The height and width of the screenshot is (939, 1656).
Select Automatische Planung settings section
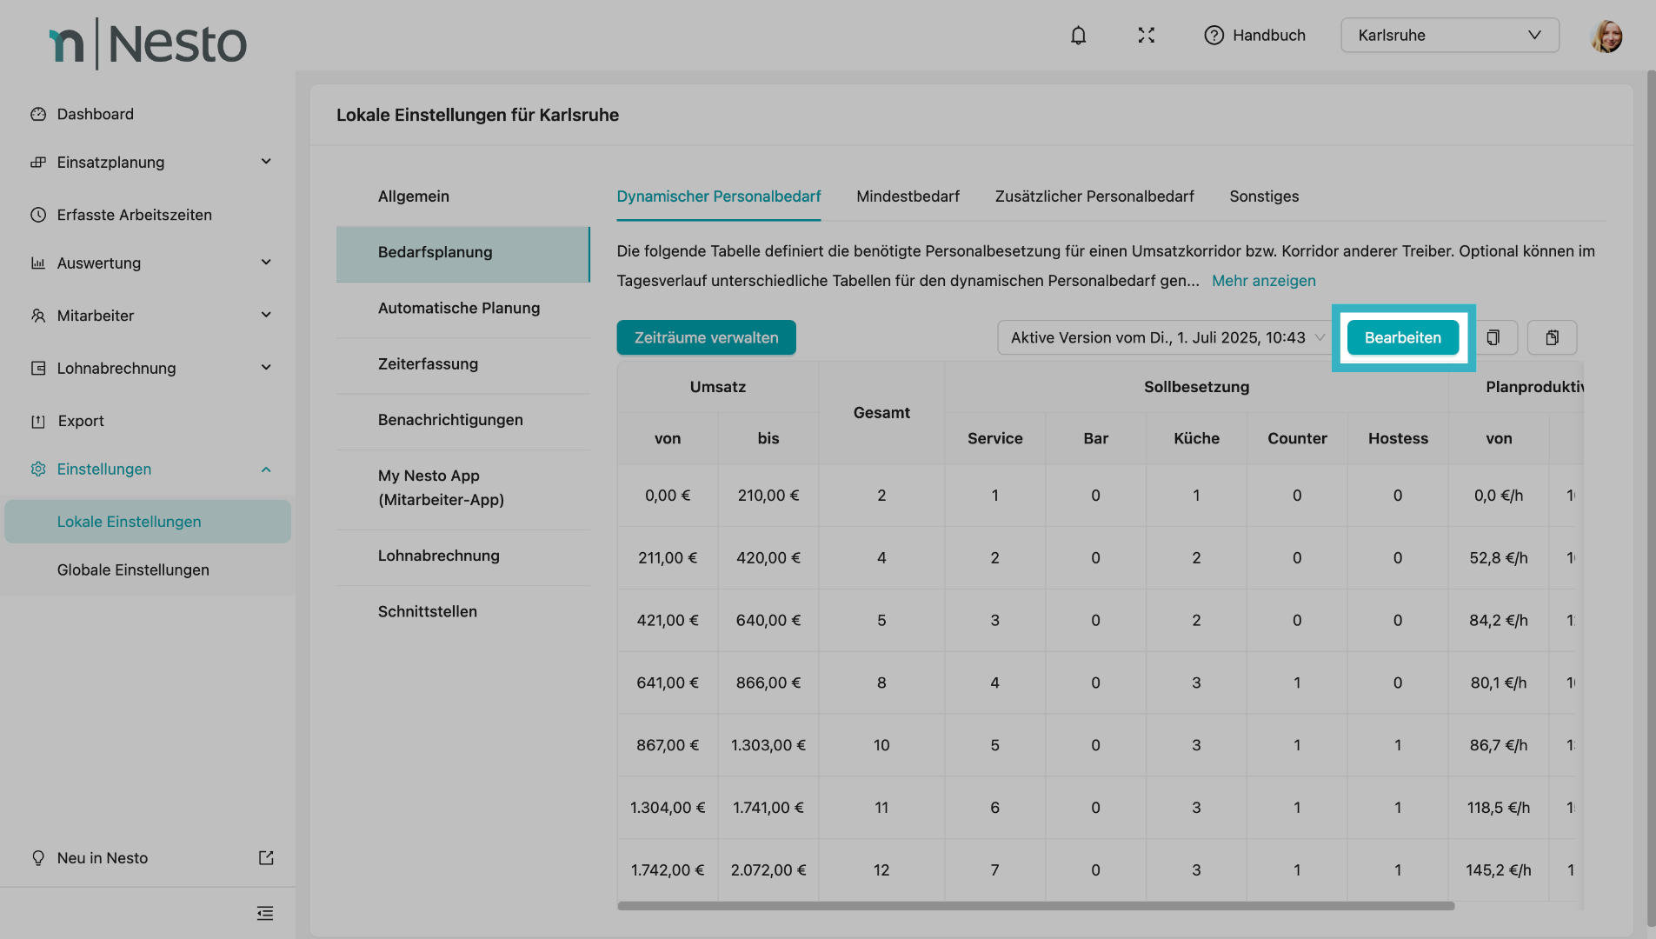[x=459, y=309]
